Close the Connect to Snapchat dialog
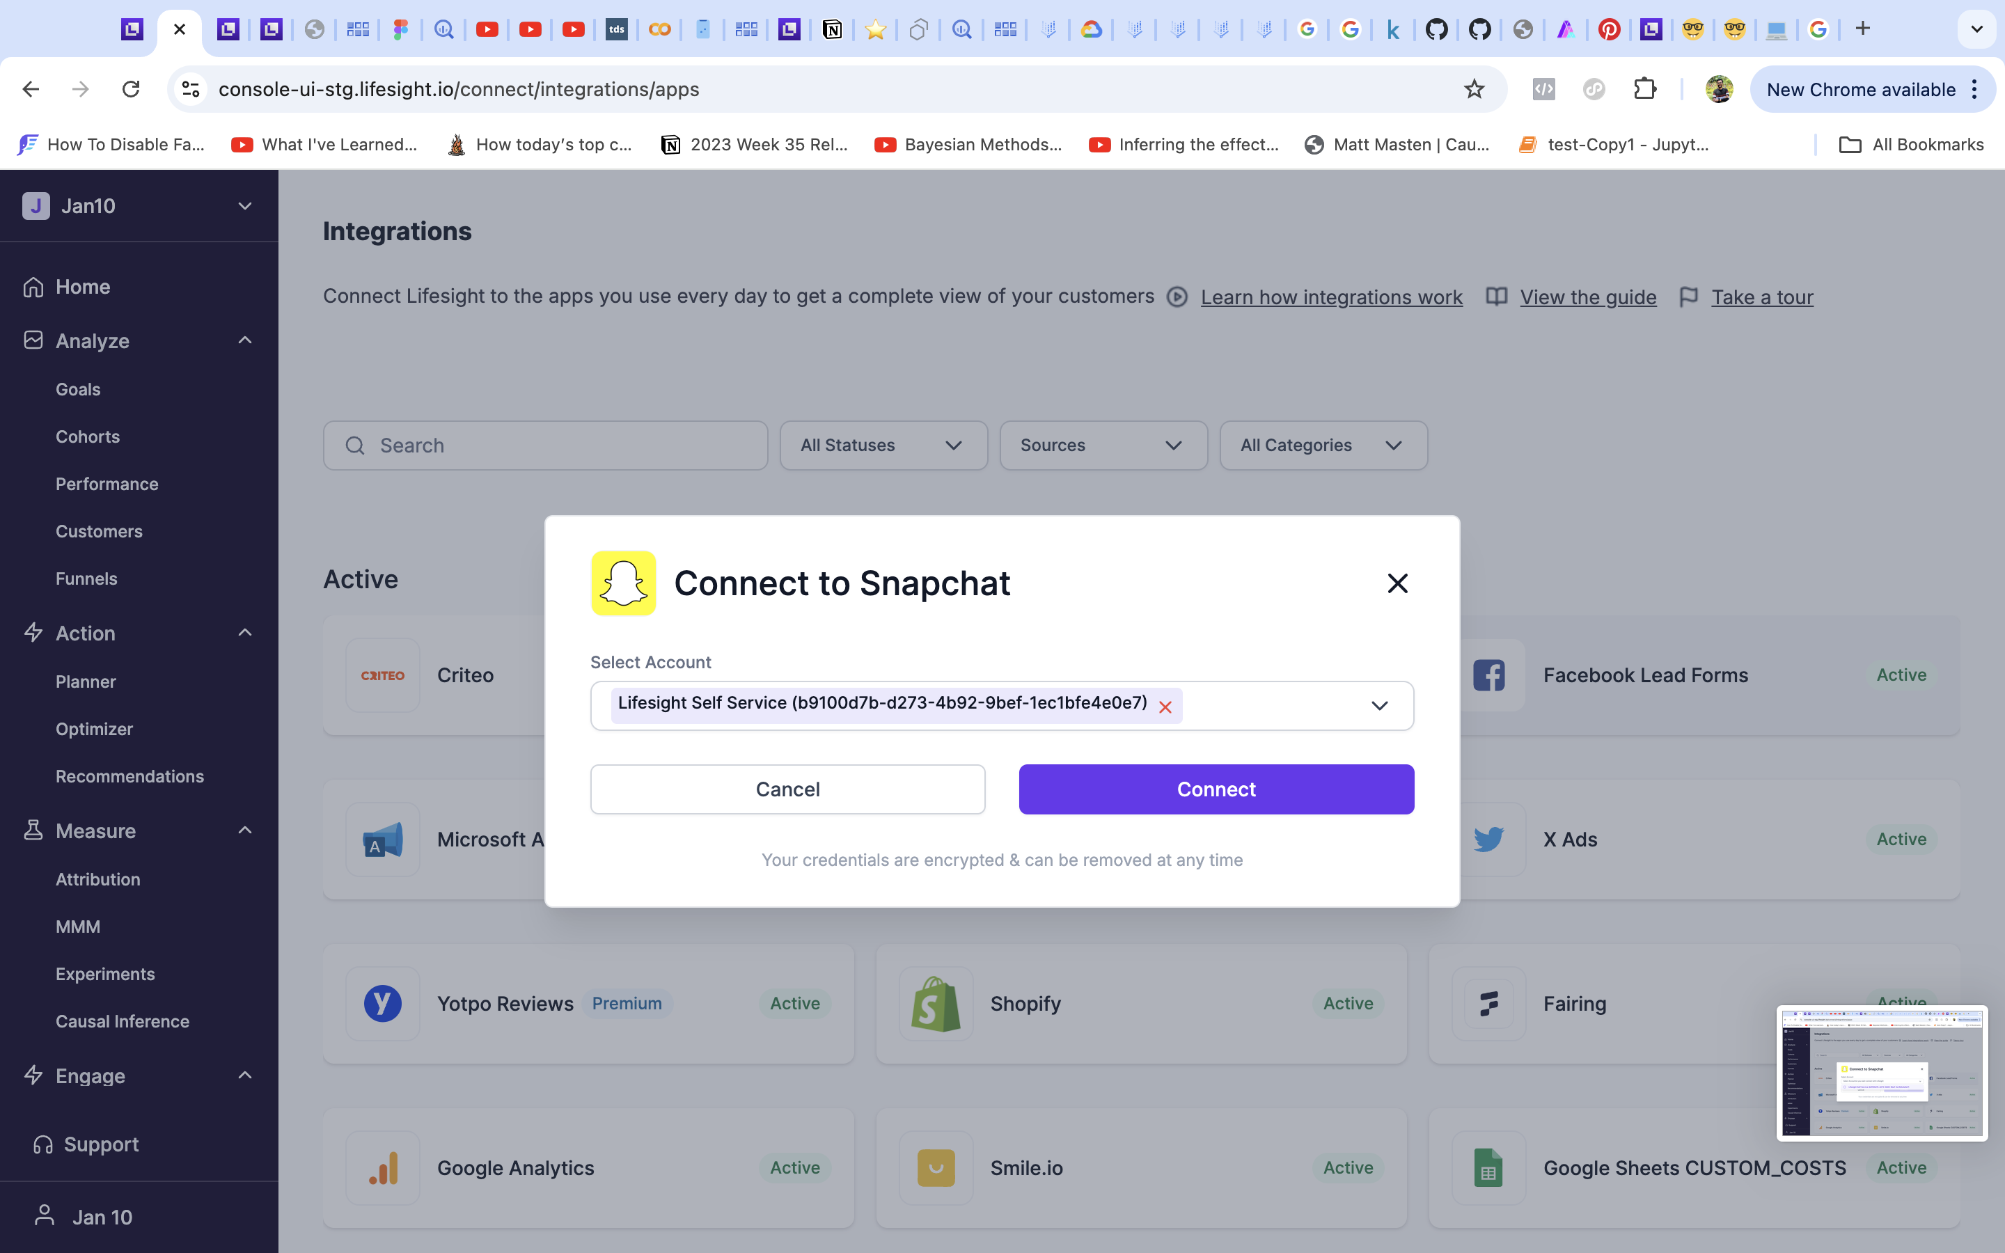Screen dimensions: 2005x1253 tap(1397, 583)
